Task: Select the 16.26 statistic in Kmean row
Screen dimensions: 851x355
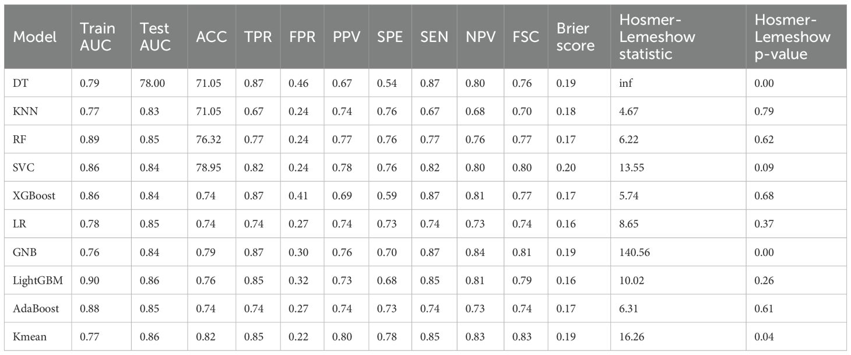Action: (x=631, y=336)
